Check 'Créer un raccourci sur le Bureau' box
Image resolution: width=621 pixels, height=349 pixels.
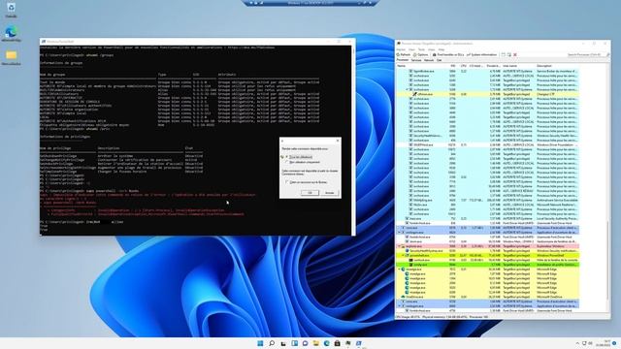pos(287,182)
